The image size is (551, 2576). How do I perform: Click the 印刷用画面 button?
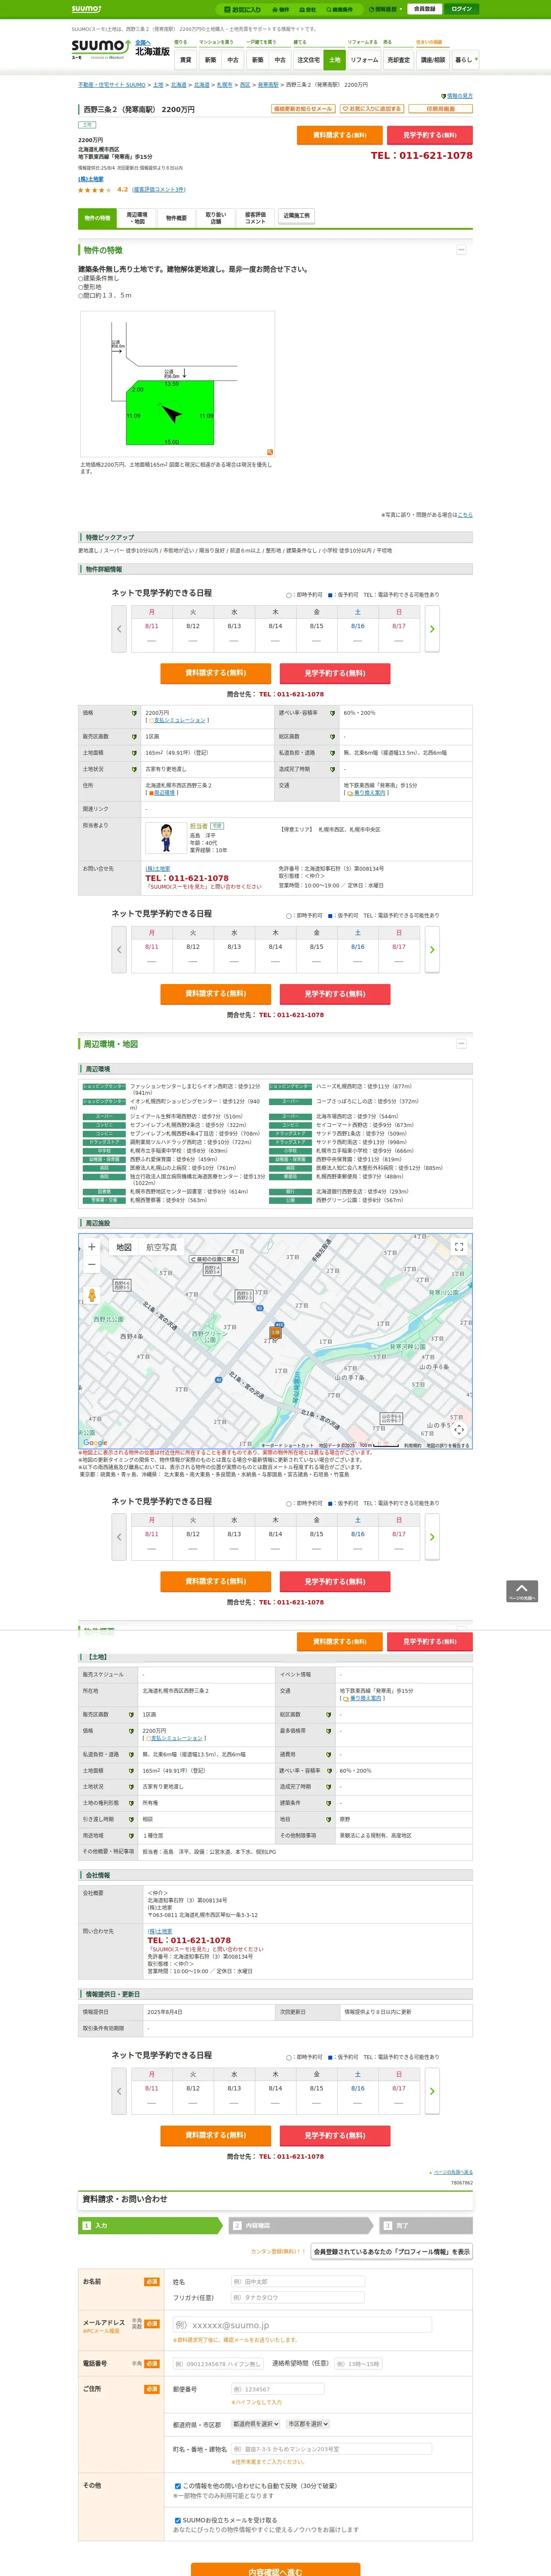pyautogui.click(x=441, y=109)
